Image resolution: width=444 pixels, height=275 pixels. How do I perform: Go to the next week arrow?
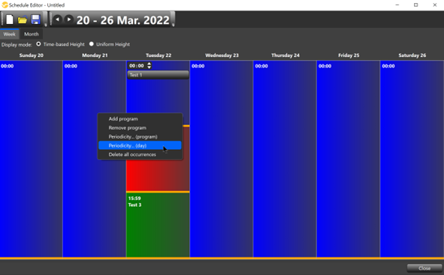[x=68, y=19]
